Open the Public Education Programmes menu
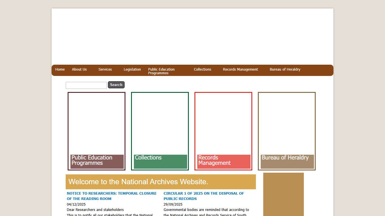This screenshot has width=385, height=216. [161, 71]
